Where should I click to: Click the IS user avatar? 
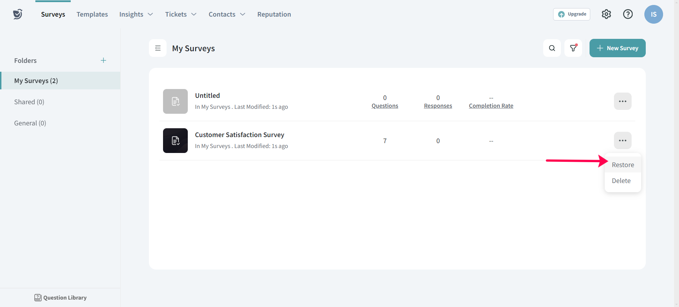[653, 14]
